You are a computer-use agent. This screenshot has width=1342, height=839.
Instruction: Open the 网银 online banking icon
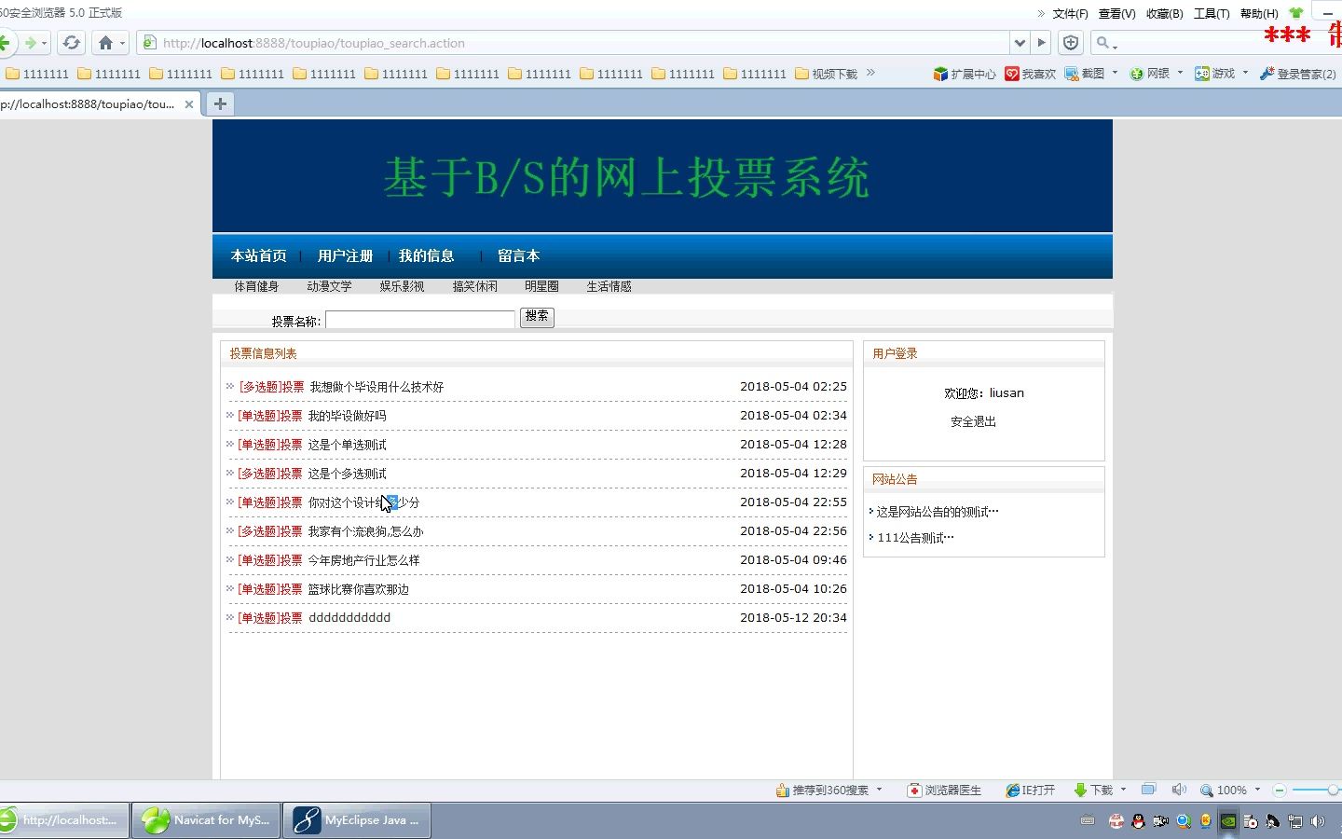[x=1148, y=73]
